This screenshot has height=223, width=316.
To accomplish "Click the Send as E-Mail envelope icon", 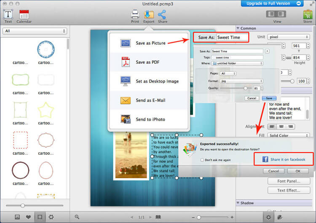I will [x=126, y=100].
